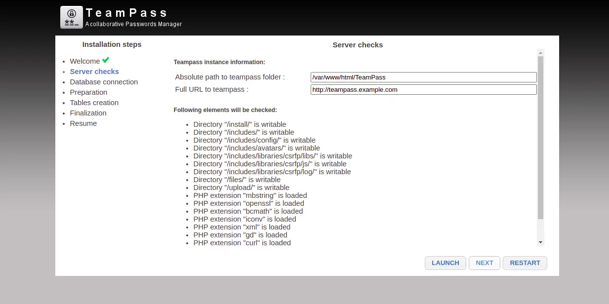Click 'PHP extension "xml" is loaded' line
This screenshot has height=304, width=609.
(242, 227)
